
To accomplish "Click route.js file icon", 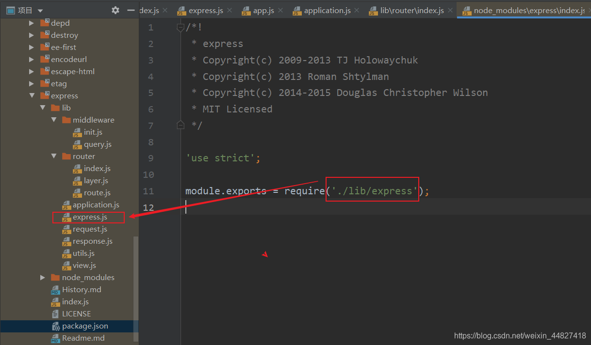I will (x=77, y=193).
